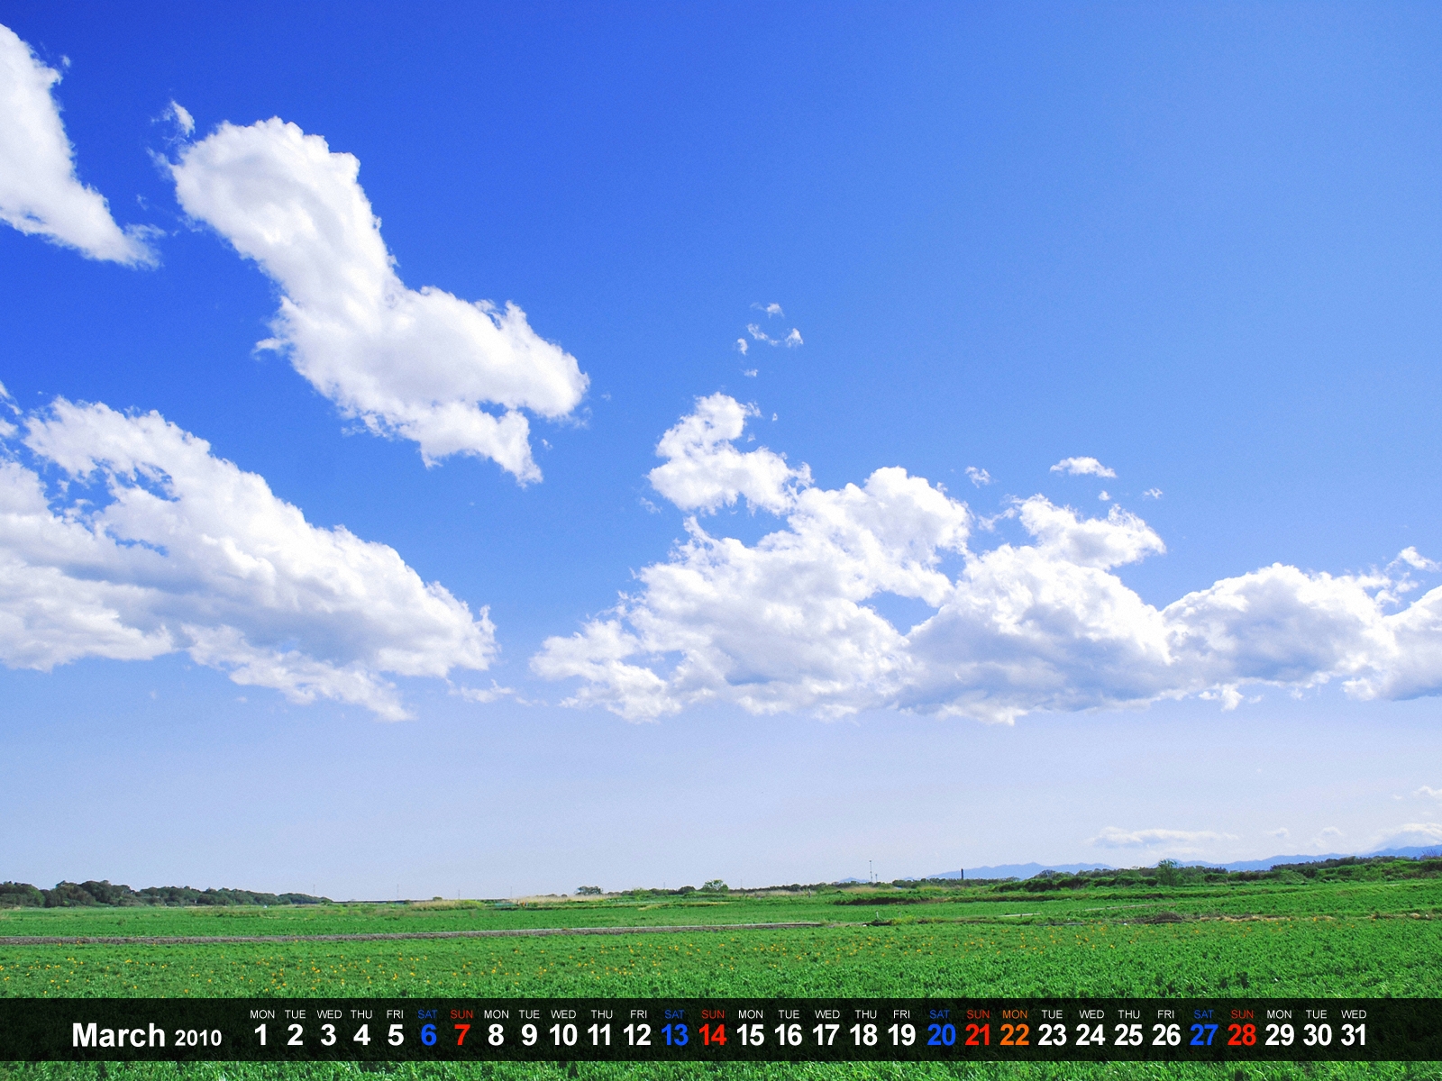Select Monday March 1 on calendar
The width and height of the screenshot is (1442, 1081).
click(x=261, y=1035)
